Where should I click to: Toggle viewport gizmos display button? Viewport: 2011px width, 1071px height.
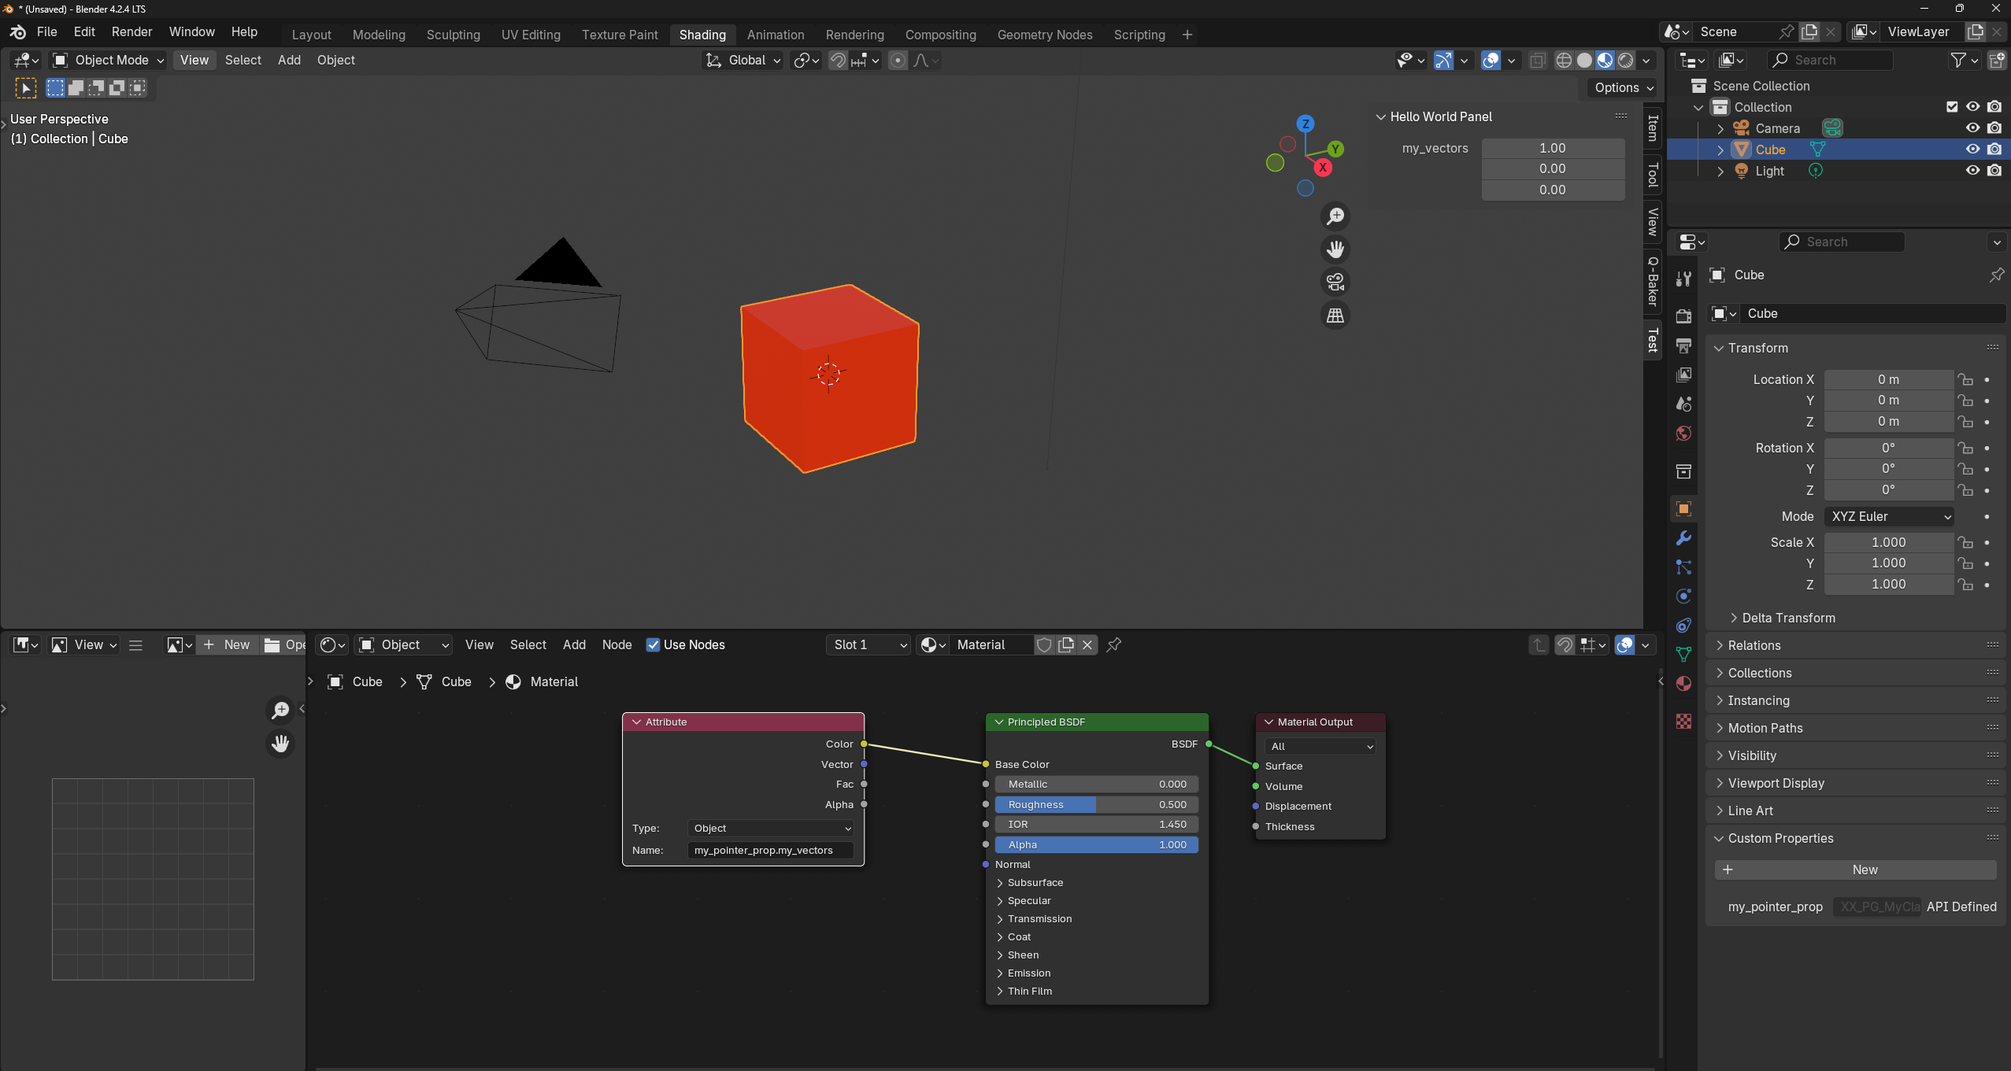1443,61
